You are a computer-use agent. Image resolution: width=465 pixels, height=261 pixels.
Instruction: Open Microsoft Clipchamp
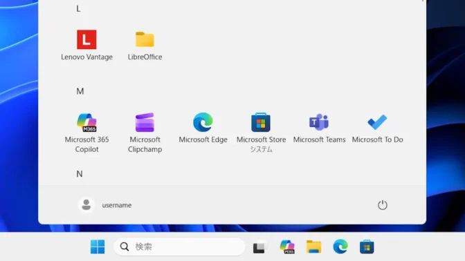tap(145, 133)
